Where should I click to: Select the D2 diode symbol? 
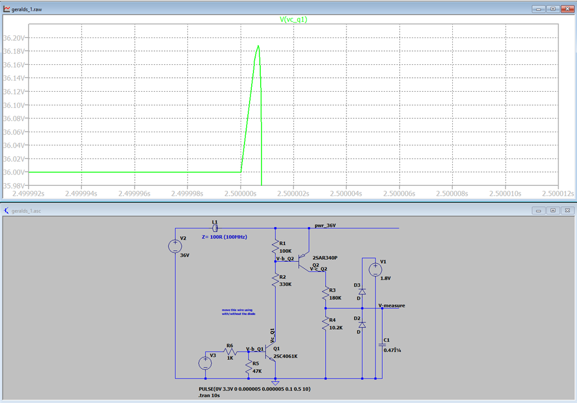[362, 325]
